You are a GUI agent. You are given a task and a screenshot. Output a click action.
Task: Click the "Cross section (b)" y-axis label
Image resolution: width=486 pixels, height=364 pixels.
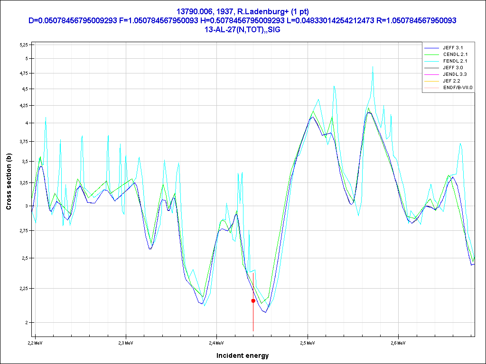pyautogui.click(x=9, y=181)
